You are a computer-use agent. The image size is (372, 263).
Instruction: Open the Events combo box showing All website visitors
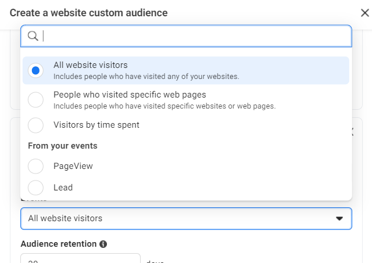174,218
